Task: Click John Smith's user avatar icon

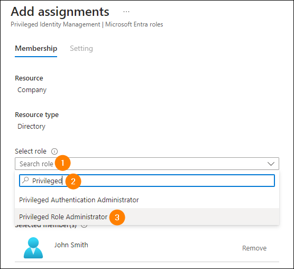Action: click(x=33, y=248)
